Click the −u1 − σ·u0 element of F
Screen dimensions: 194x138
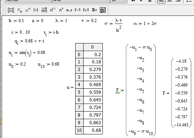[141, 48]
